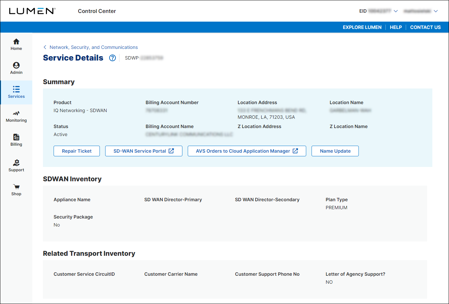Go back to Network, Security, and Communications

tap(91, 47)
